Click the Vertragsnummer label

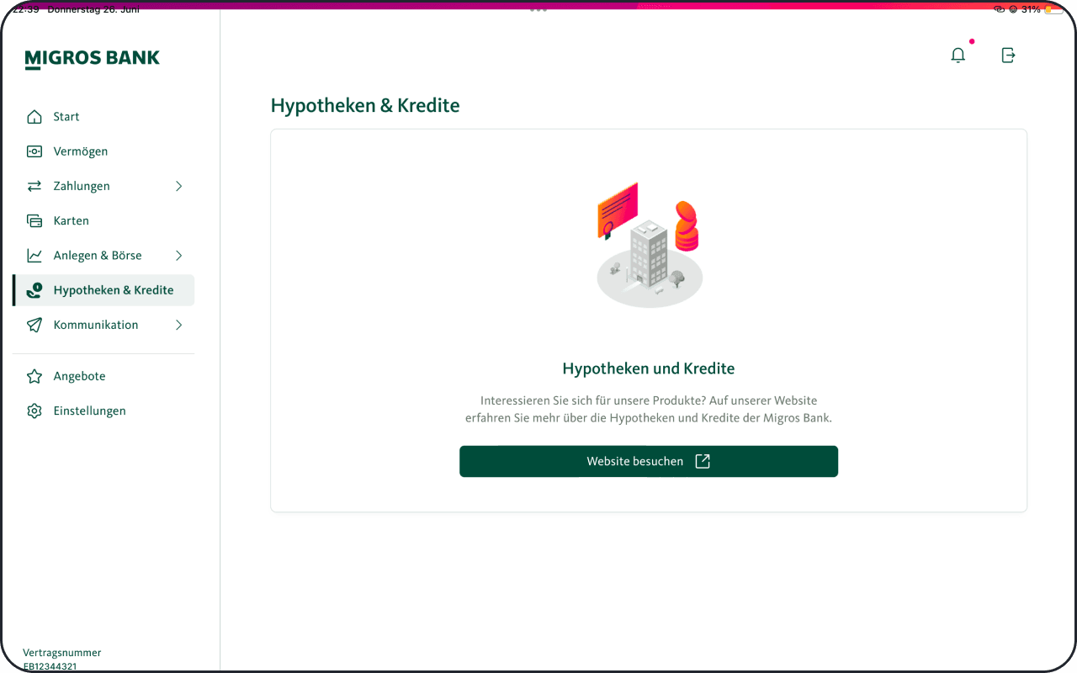click(x=62, y=653)
